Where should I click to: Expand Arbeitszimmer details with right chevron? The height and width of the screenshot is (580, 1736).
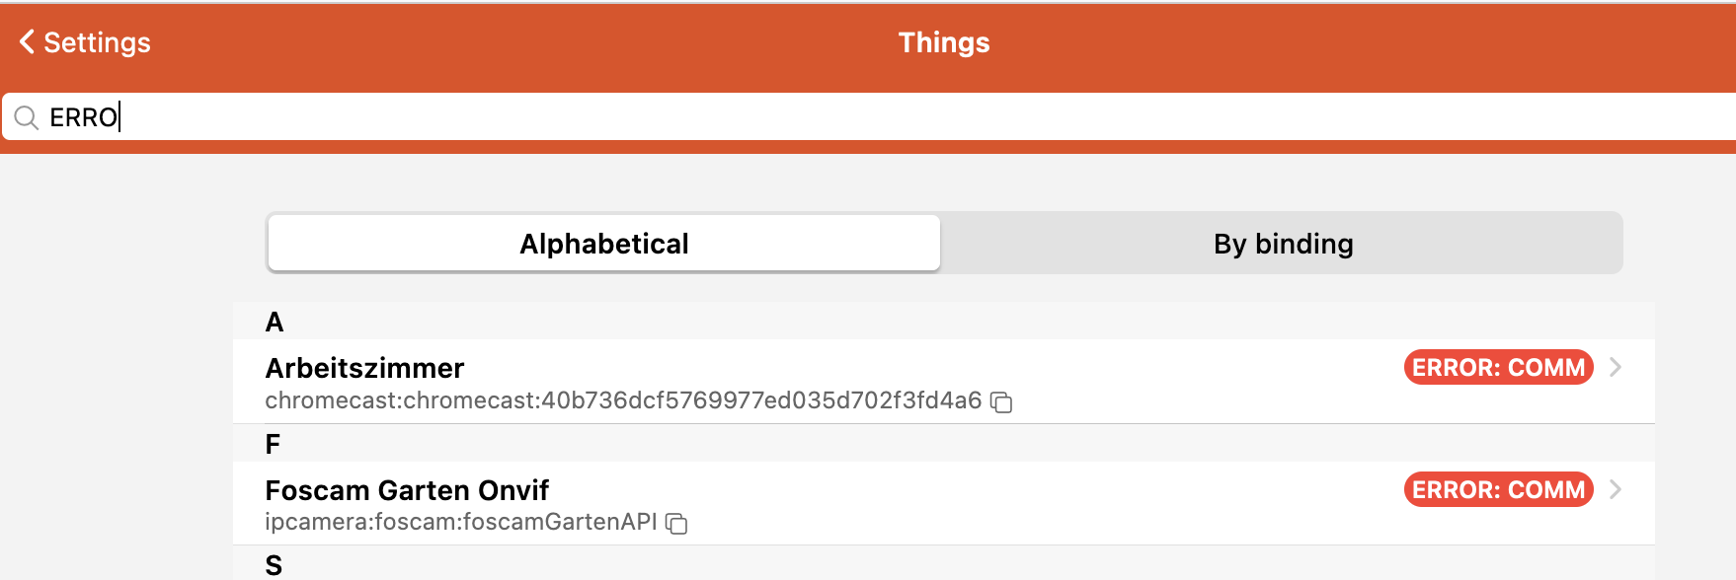(x=1616, y=368)
